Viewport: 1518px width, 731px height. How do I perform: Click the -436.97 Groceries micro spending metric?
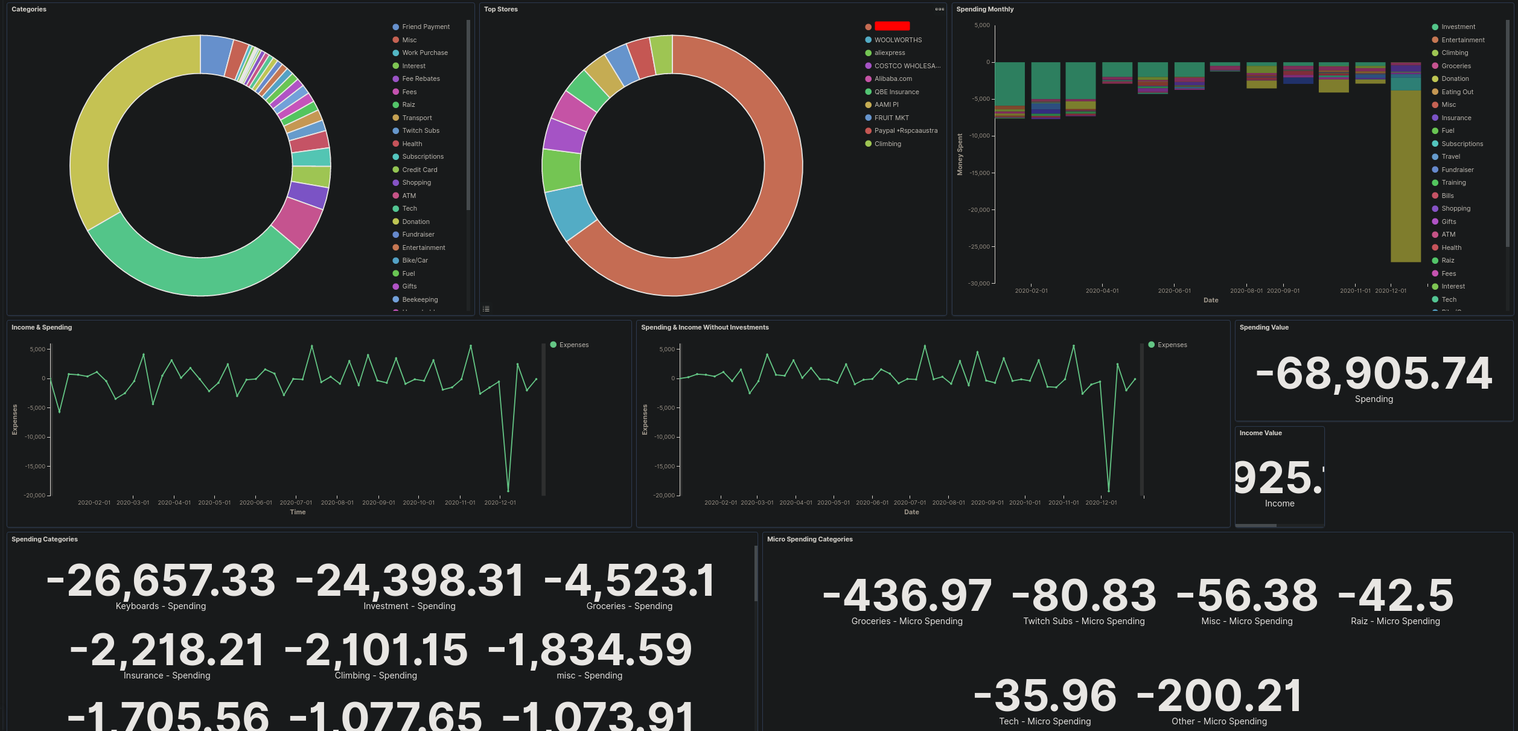[x=907, y=596]
